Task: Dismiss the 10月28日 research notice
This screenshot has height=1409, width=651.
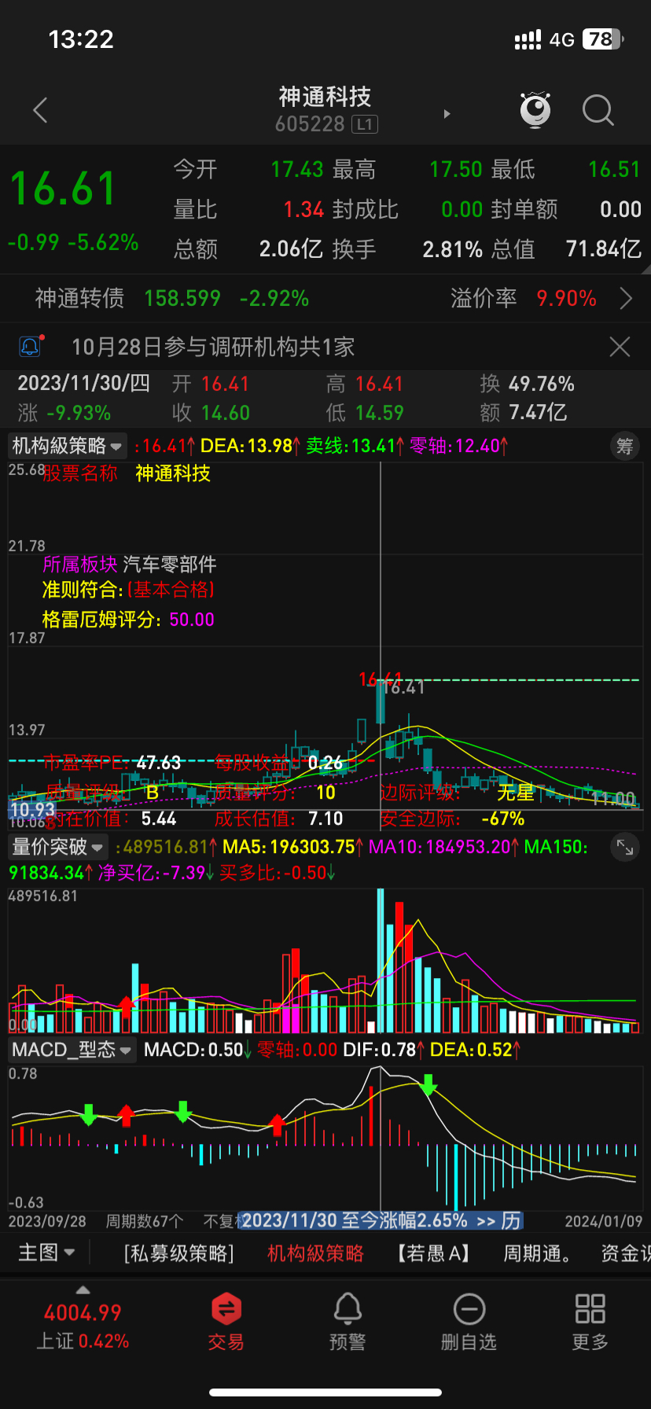Action: [620, 347]
